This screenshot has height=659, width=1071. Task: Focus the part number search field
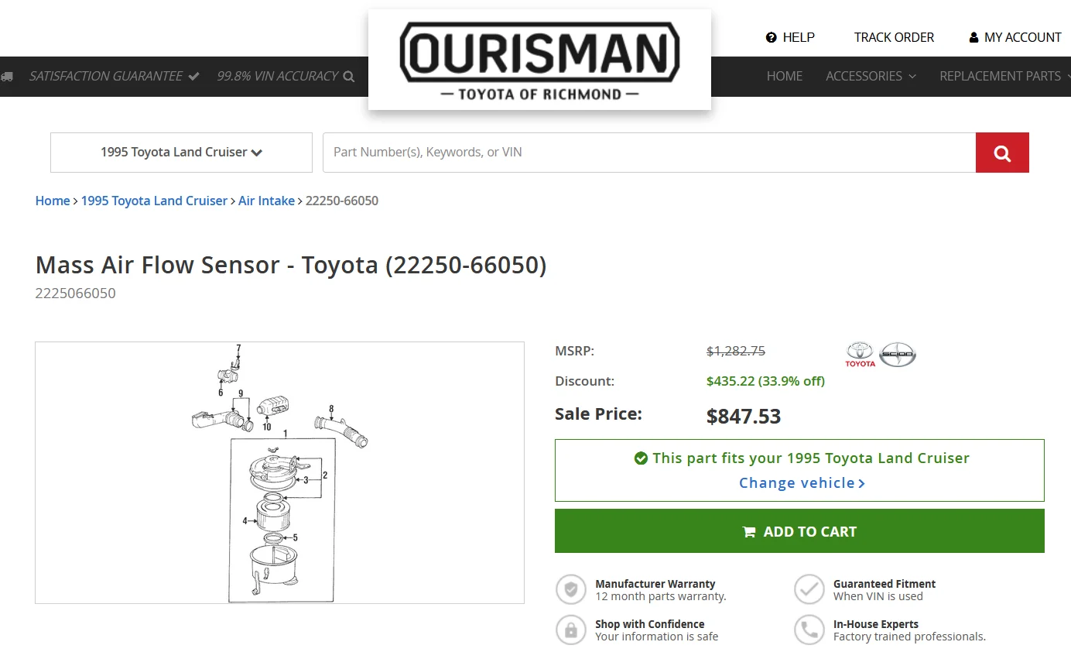648,153
